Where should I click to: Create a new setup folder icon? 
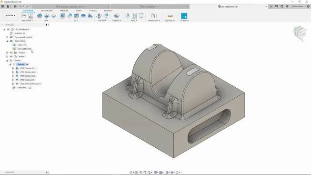24,16
